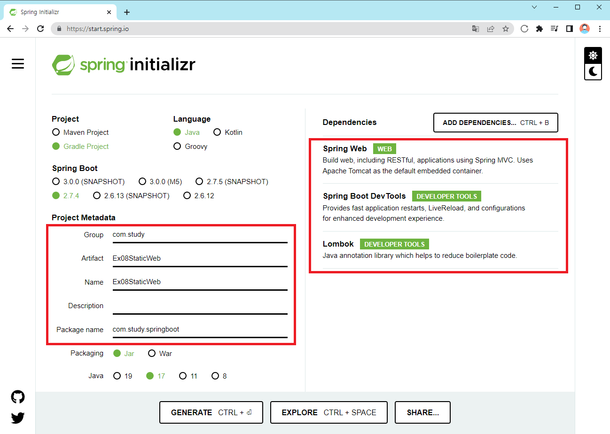Screen dimensions: 610x434
Task: Choose Java language
Action: point(187,132)
